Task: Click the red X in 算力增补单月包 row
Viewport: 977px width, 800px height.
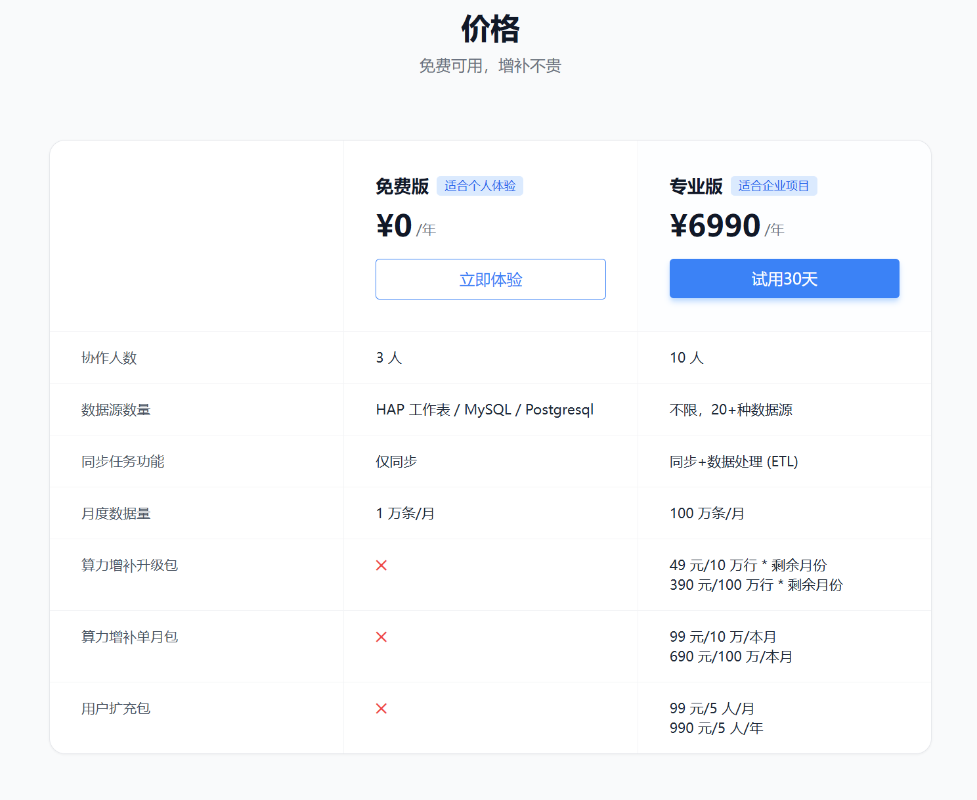Action: (x=381, y=637)
